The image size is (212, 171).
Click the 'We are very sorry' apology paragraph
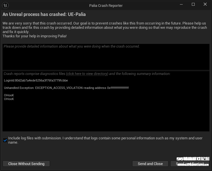click(x=105, y=28)
